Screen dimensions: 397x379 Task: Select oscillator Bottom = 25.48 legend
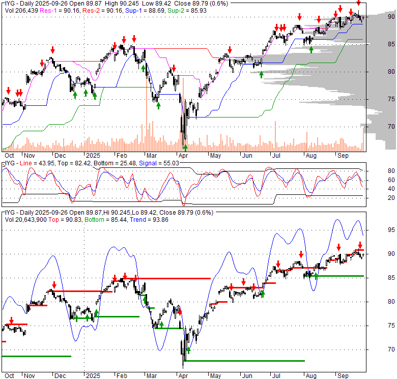[115, 163]
